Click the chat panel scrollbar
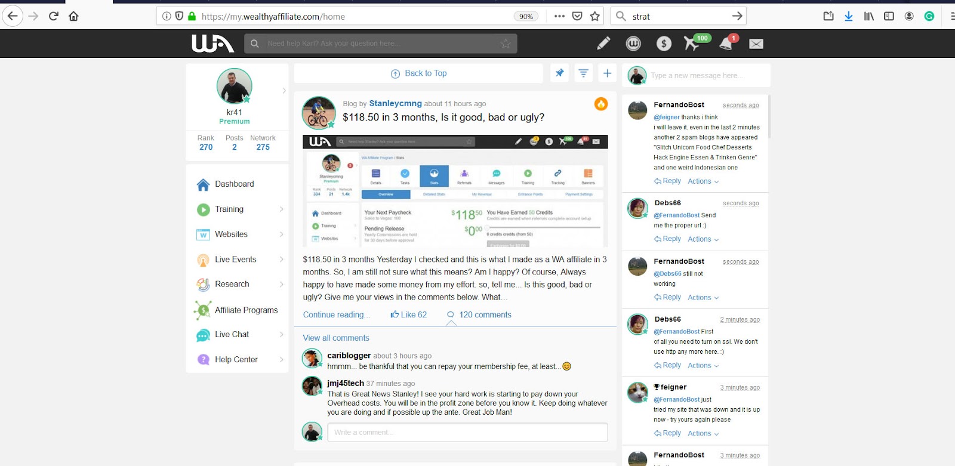 tap(769, 116)
